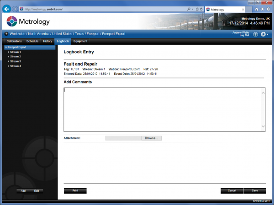Click the 'Tag: TE101' text
The image size is (274, 205).
tap(71, 69)
